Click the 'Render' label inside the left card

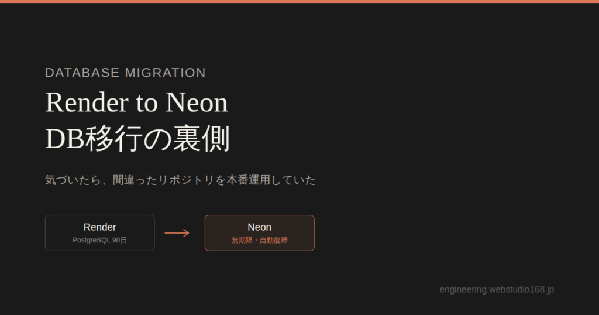[99, 227]
